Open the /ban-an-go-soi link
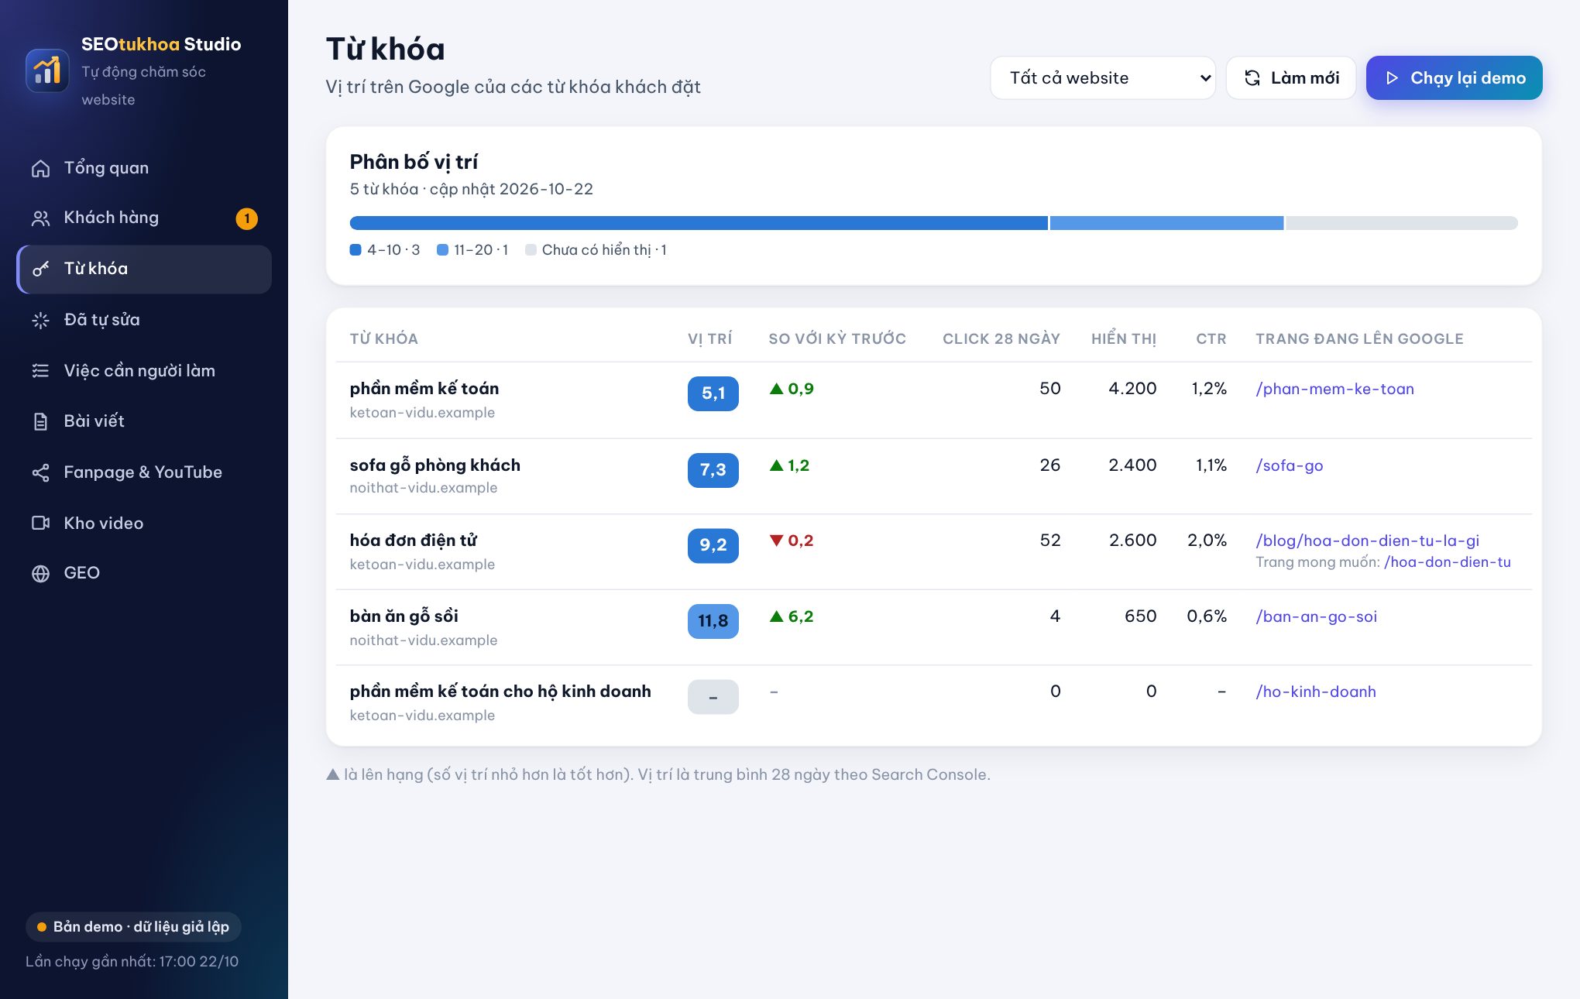The width and height of the screenshot is (1580, 999). (x=1316, y=616)
